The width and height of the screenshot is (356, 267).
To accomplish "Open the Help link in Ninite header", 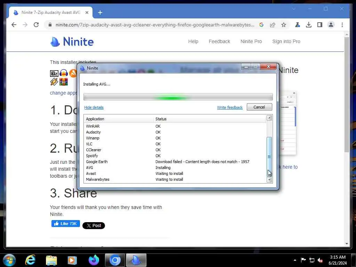I will point(193,42).
